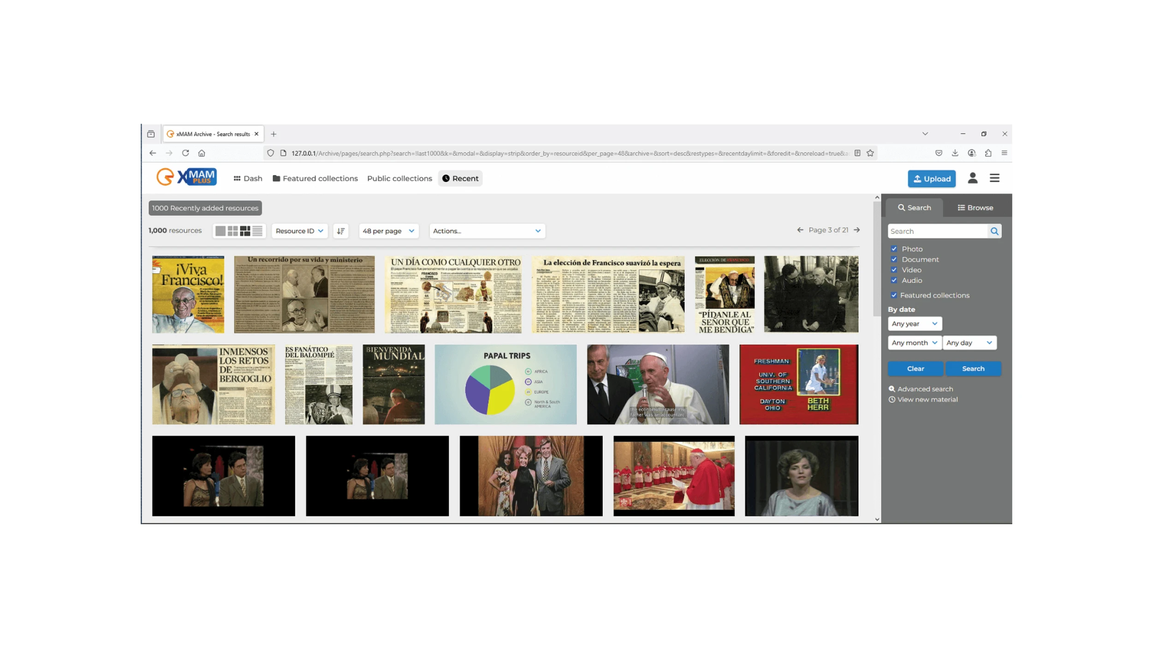This screenshot has height=648, width=1153.
Task: Toggle the Featured collections checkbox
Action: [x=894, y=295]
